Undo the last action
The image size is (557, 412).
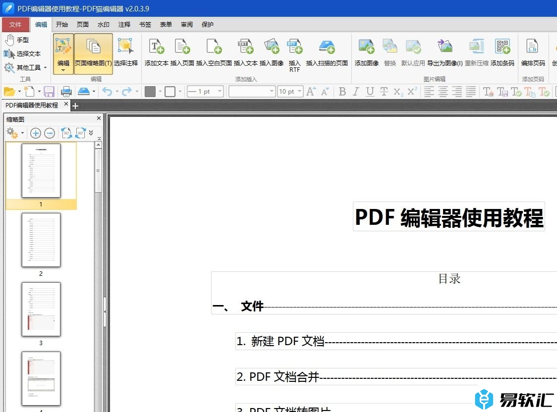tap(107, 92)
